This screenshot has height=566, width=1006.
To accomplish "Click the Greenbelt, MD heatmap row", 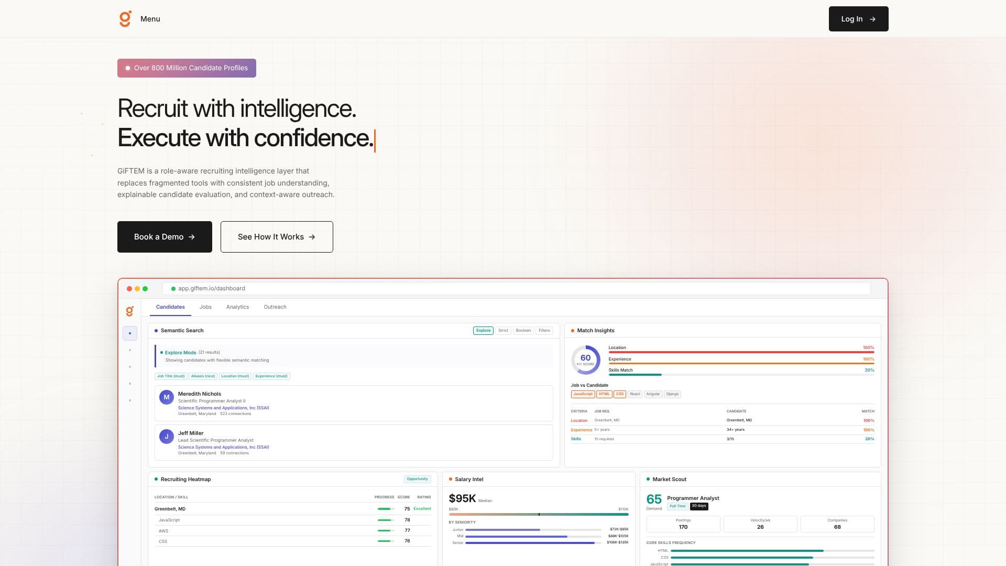I will pos(292,509).
